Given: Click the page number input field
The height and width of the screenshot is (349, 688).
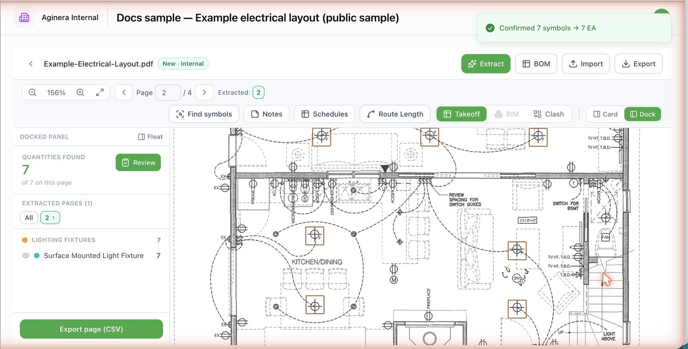Looking at the screenshot, I should 168,92.
